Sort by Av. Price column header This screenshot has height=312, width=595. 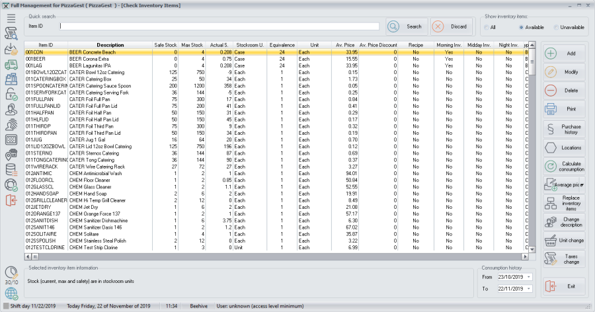346,45
